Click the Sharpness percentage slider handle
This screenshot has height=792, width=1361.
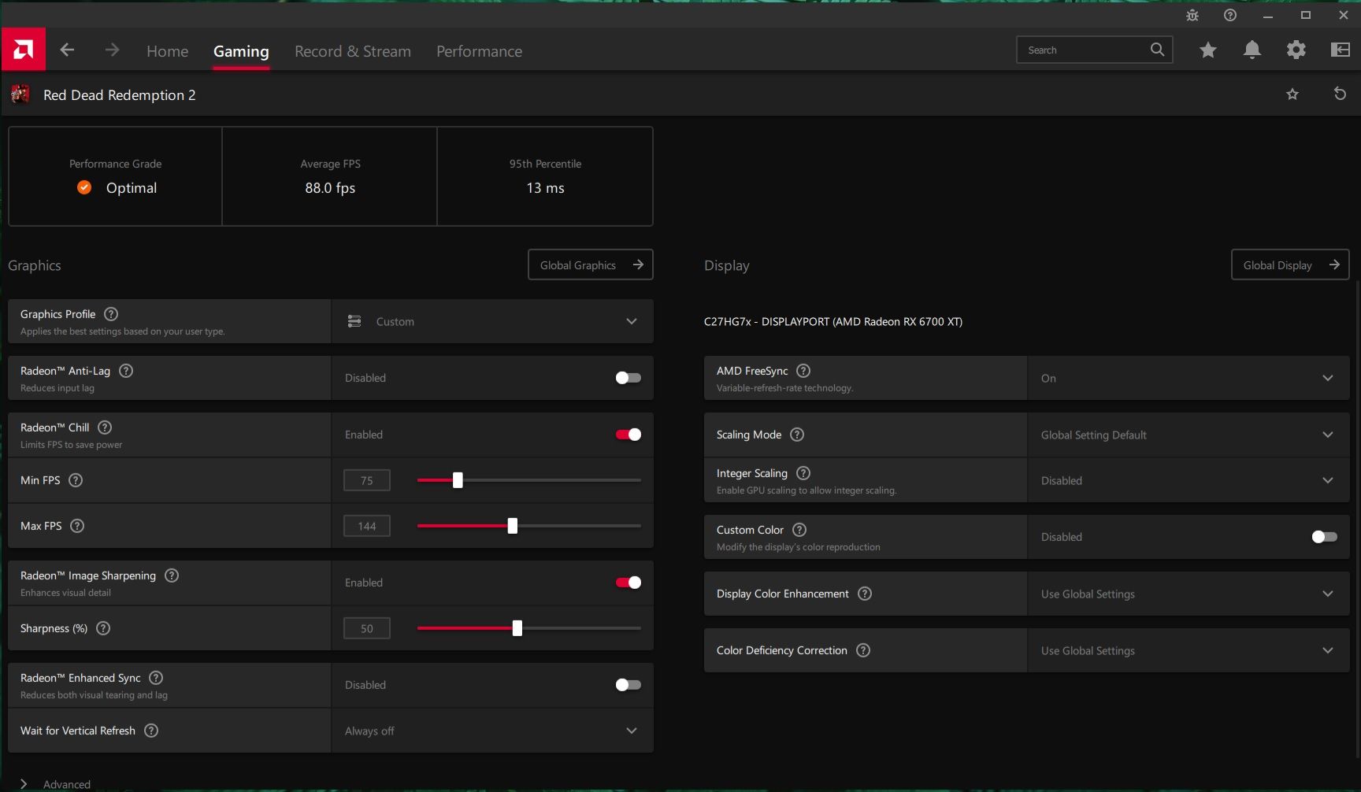(x=517, y=628)
